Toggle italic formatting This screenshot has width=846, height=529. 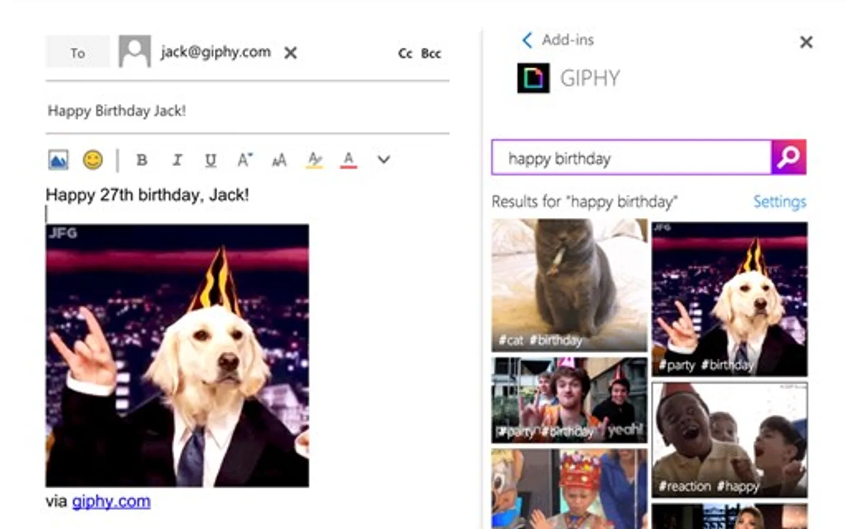[177, 160]
